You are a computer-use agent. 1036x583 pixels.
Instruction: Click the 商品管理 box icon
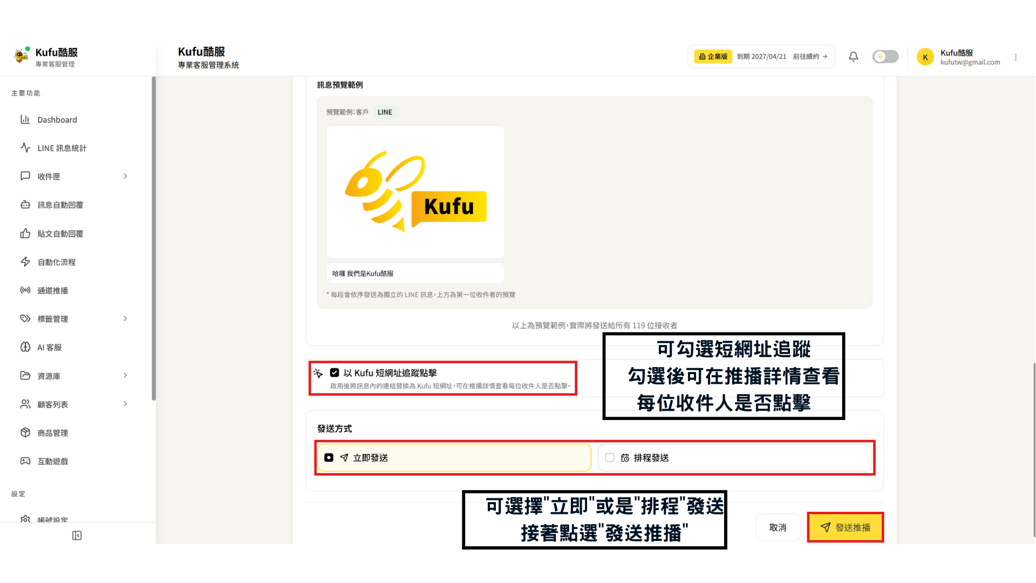click(x=25, y=432)
